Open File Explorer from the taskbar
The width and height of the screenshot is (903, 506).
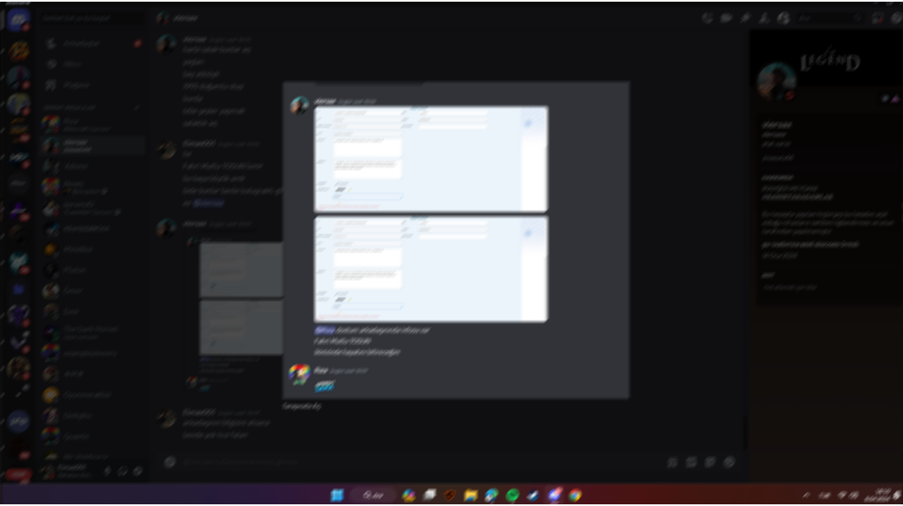pyautogui.click(x=470, y=495)
